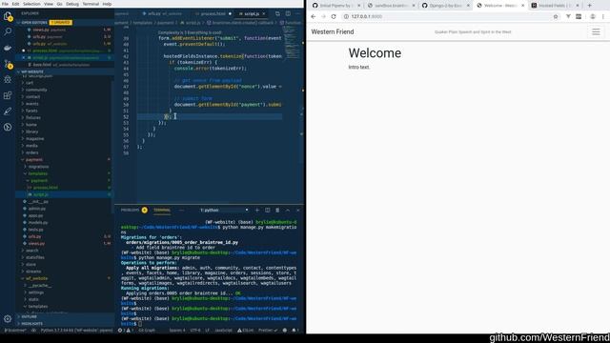Close the script.js editor tab
The image size is (610, 343).
[x=264, y=13]
